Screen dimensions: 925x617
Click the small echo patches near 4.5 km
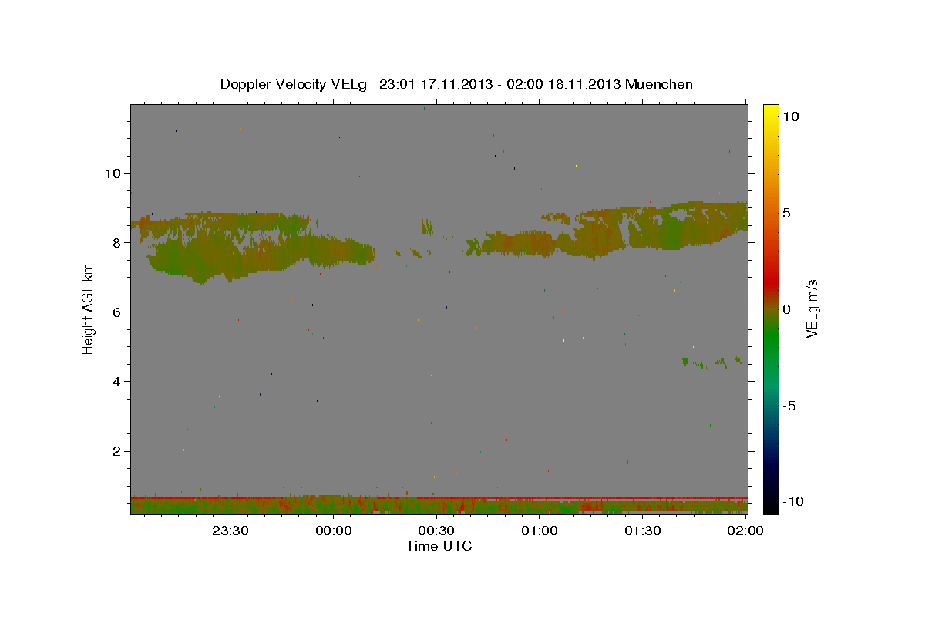(711, 362)
